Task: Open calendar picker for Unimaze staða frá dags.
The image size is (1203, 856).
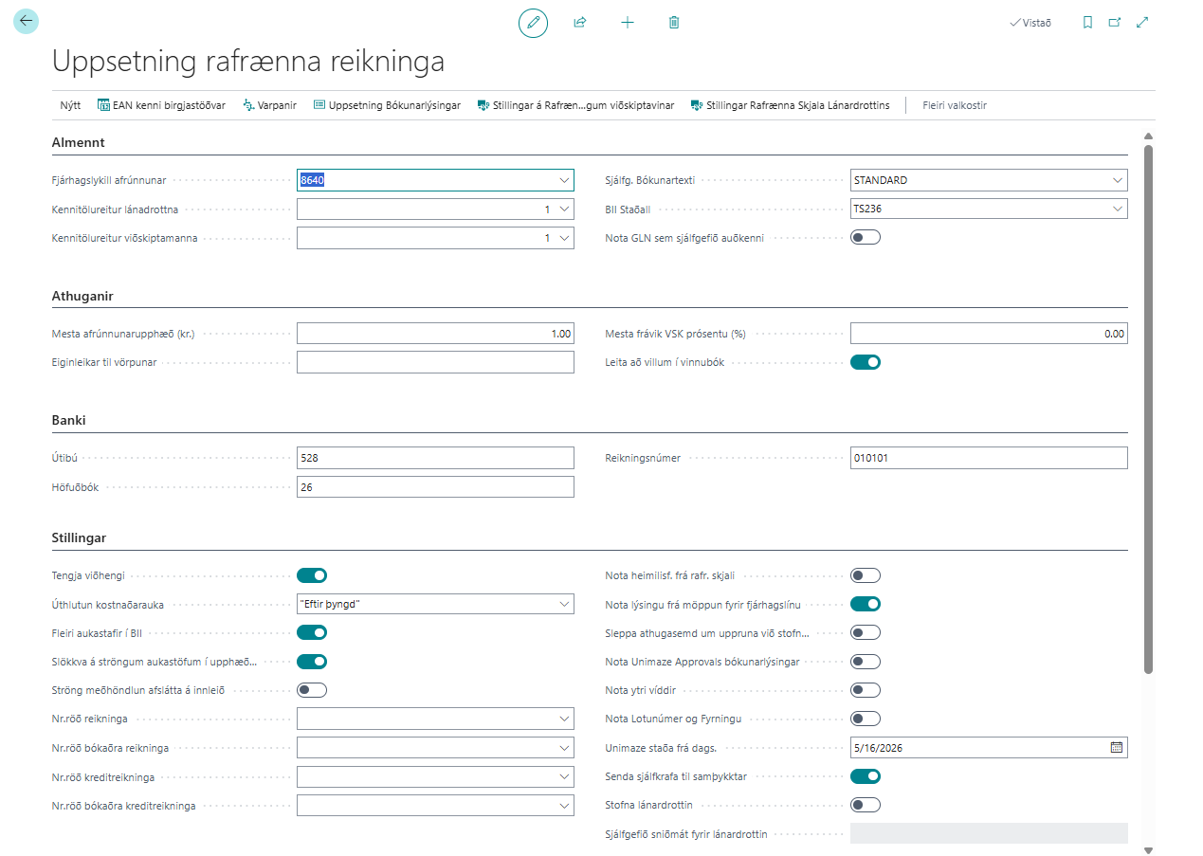Action: coord(1117,747)
